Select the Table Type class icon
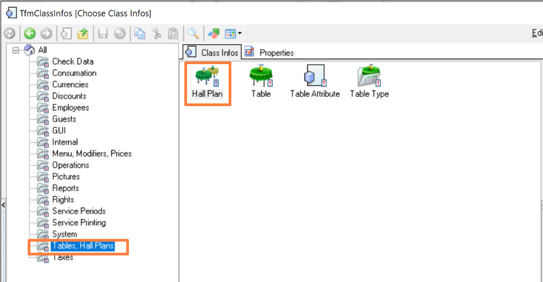Screen dimensions: 543x282 (369, 82)
